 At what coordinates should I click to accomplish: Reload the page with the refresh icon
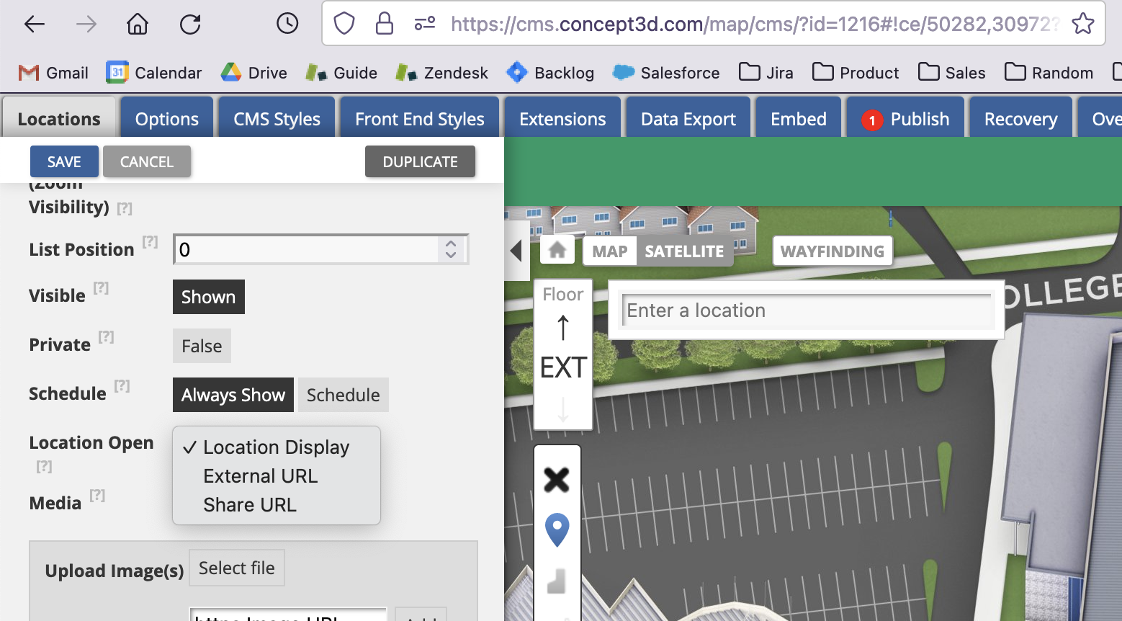(x=190, y=24)
